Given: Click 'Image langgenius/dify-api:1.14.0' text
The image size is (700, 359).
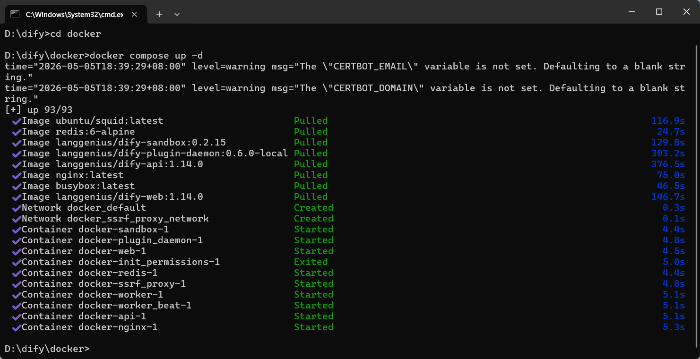Looking at the screenshot, I should 112,164.
